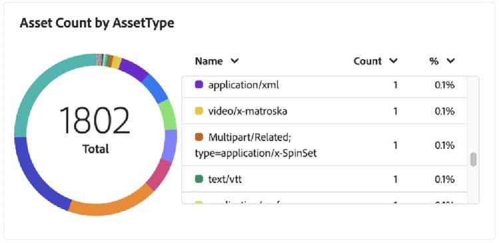The image size is (499, 243).
Task: Select the application/xml row label
Action: (x=244, y=85)
